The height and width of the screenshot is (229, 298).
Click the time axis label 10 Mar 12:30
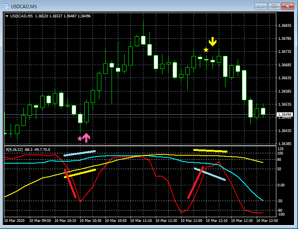click(242, 221)
